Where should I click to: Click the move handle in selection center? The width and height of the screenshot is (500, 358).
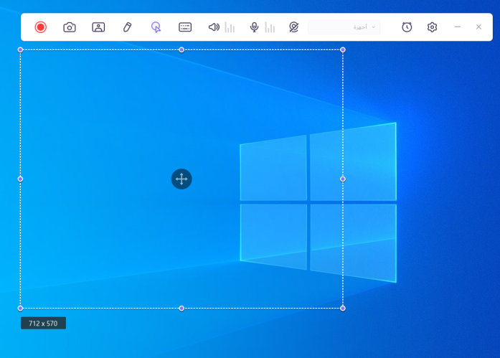[181, 179]
